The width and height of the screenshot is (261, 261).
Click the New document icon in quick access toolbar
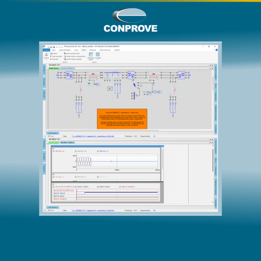(x=48, y=47)
